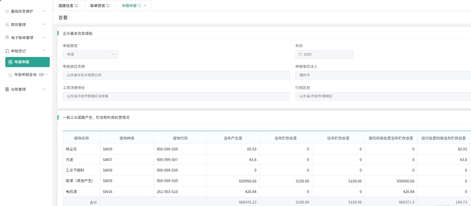Viewport: 471px width, 206px height.
Task: Open 年报申报查询 history menu item
Action: [x=30, y=75]
